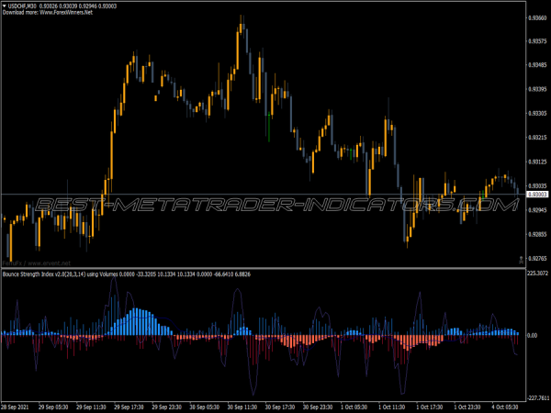Click the '30 Sep 05:30' time label
The width and height of the screenshot is (551, 413).
coord(205,407)
